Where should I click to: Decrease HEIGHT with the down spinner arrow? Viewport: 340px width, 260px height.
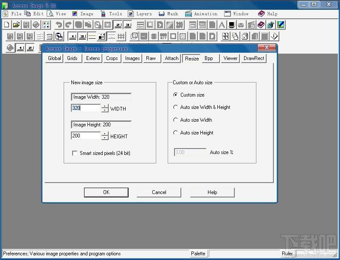(x=105, y=138)
